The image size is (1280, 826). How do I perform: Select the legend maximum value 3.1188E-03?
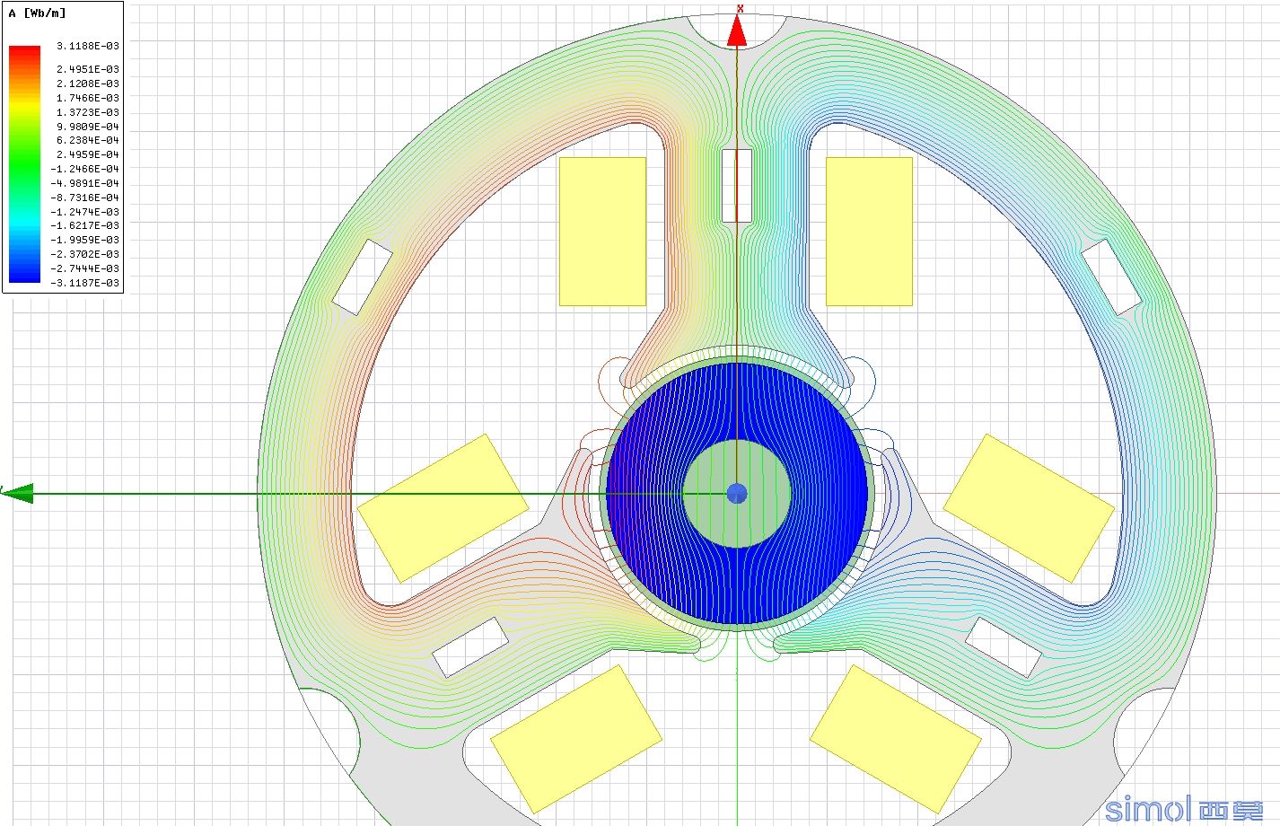[87, 46]
